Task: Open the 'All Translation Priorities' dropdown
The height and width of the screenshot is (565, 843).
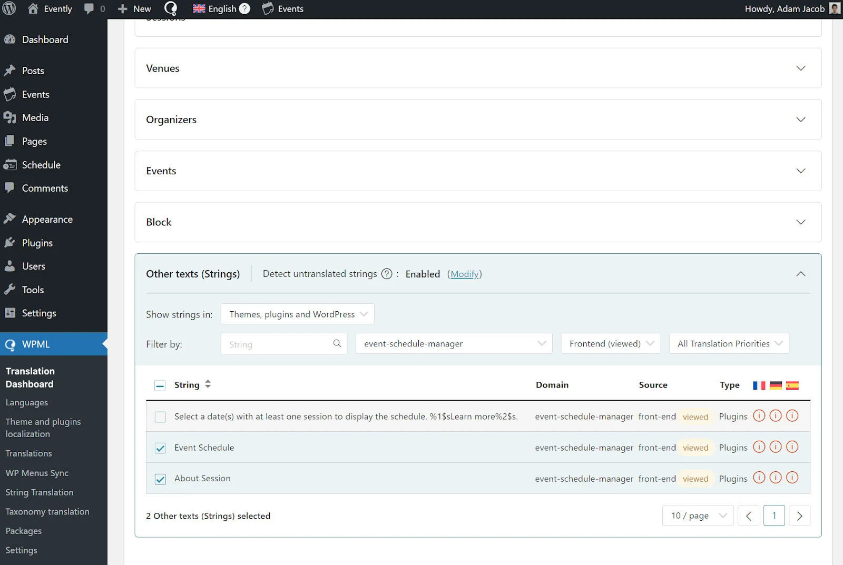Action: pyautogui.click(x=729, y=343)
